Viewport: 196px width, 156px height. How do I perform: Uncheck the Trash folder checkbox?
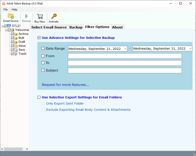12,54
